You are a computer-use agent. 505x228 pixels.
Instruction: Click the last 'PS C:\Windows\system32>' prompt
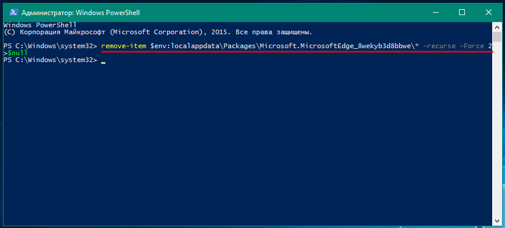[50, 60]
